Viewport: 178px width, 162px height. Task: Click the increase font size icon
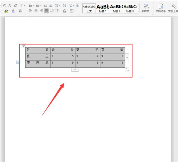click(4, 5)
